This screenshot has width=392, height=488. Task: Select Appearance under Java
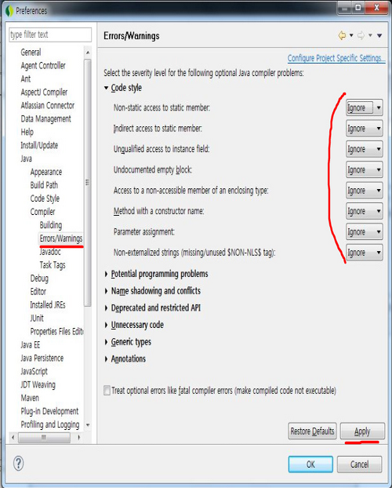pyautogui.click(x=46, y=172)
